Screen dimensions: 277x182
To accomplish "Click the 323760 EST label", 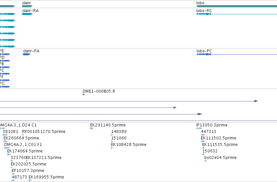I will click(18, 158).
